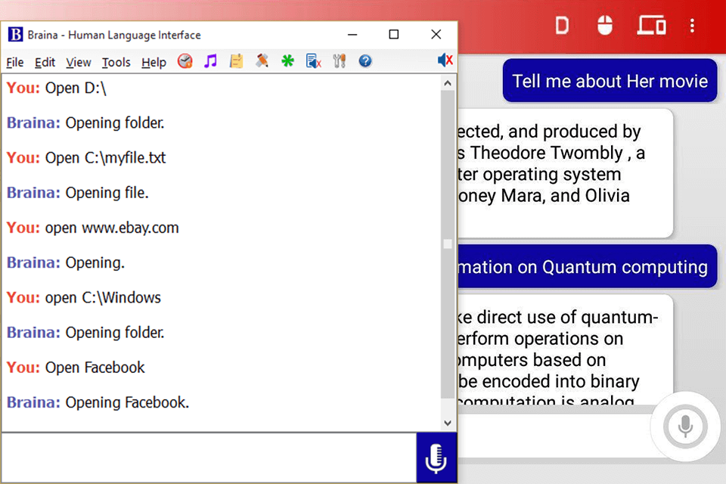This screenshot has height=484, width=726.
Task: Click the blue microphone button in Braina
Action: (436, 458)
